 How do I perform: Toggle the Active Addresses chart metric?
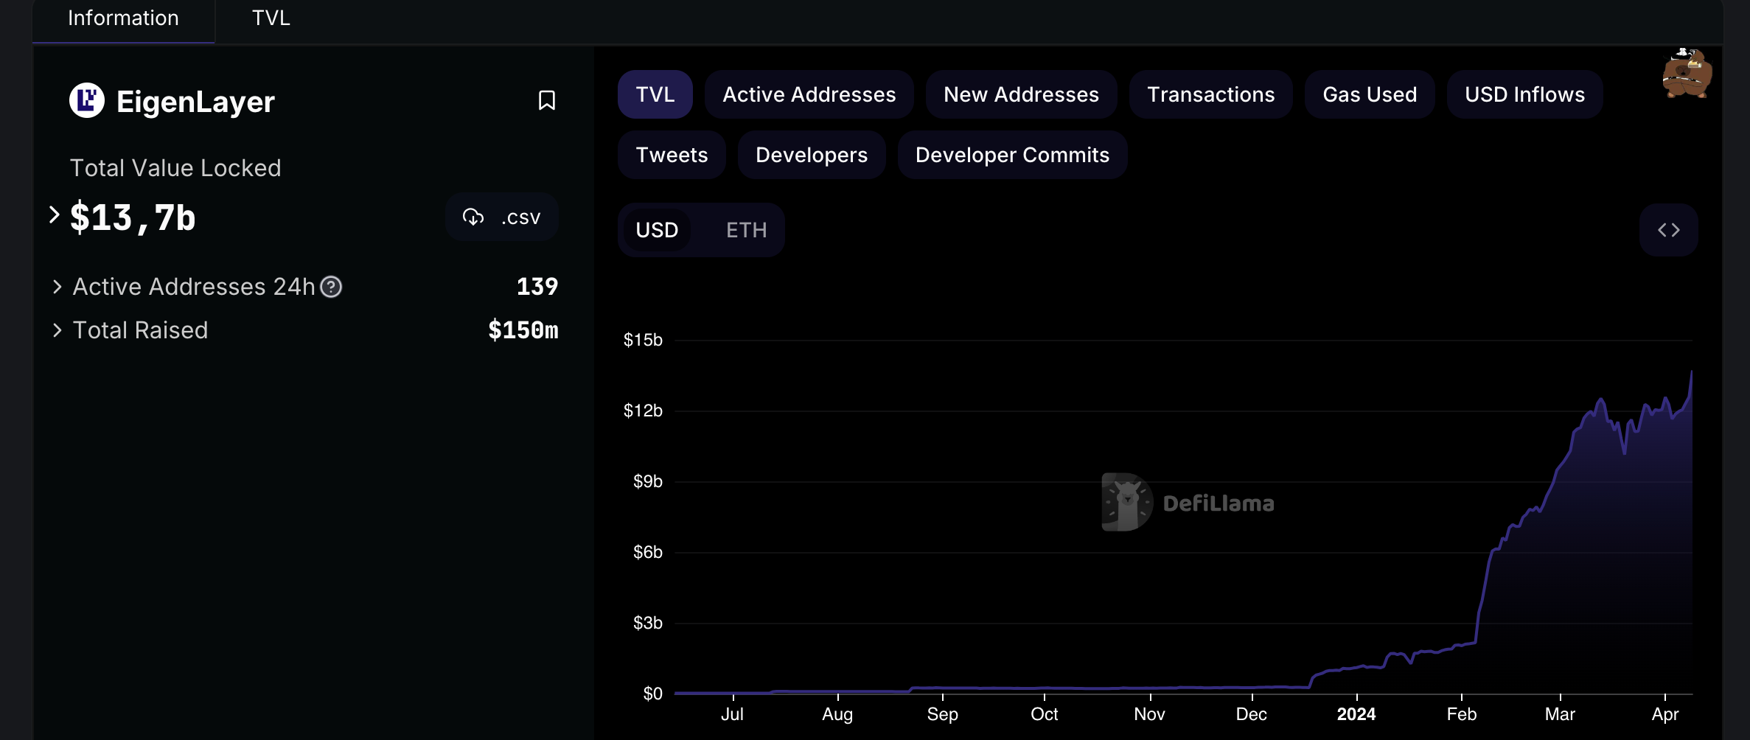[x=809, y=94]
